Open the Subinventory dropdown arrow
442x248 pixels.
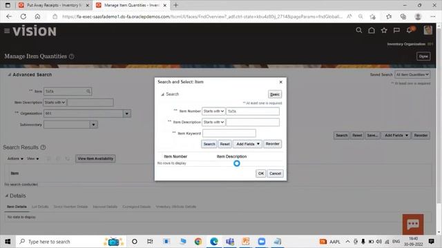(x=94, y=125)
